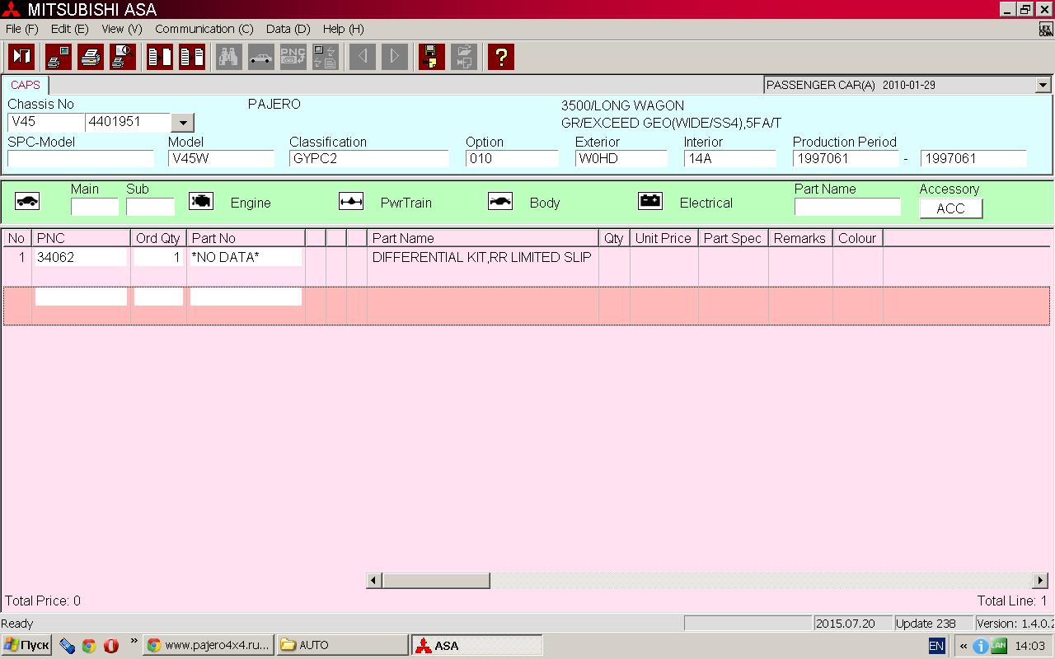Click the save floppy disk toolbar icon
Screen dimensions: 1055x659
431,57
